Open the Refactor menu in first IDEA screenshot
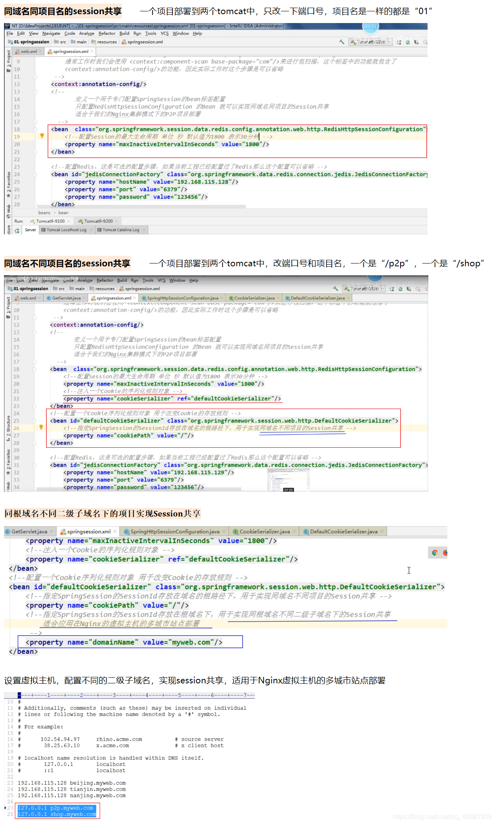Viewport: 495px width, 824px height. [x=107, y=34]
